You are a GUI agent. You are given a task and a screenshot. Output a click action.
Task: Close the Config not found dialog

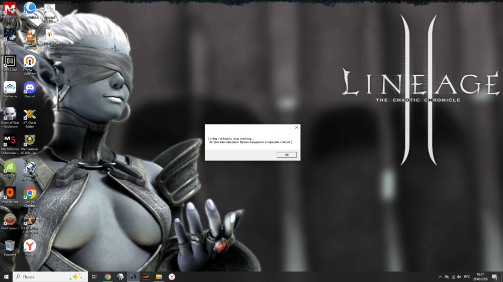click(x=296, y=127)
